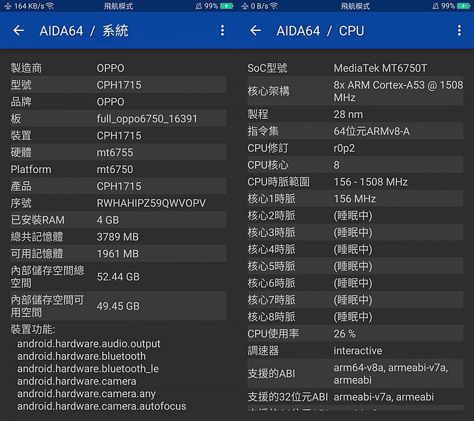The image size is (474, 421).
Task: Tap muted bell icon in left status bar
Action: tap(199, 6)
